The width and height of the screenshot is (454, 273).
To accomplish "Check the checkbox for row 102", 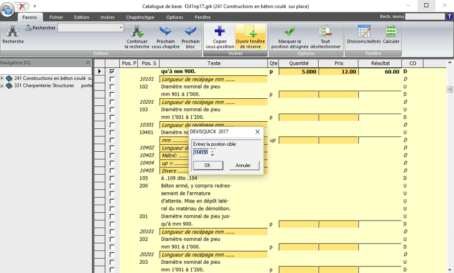I will click(112, 87).
